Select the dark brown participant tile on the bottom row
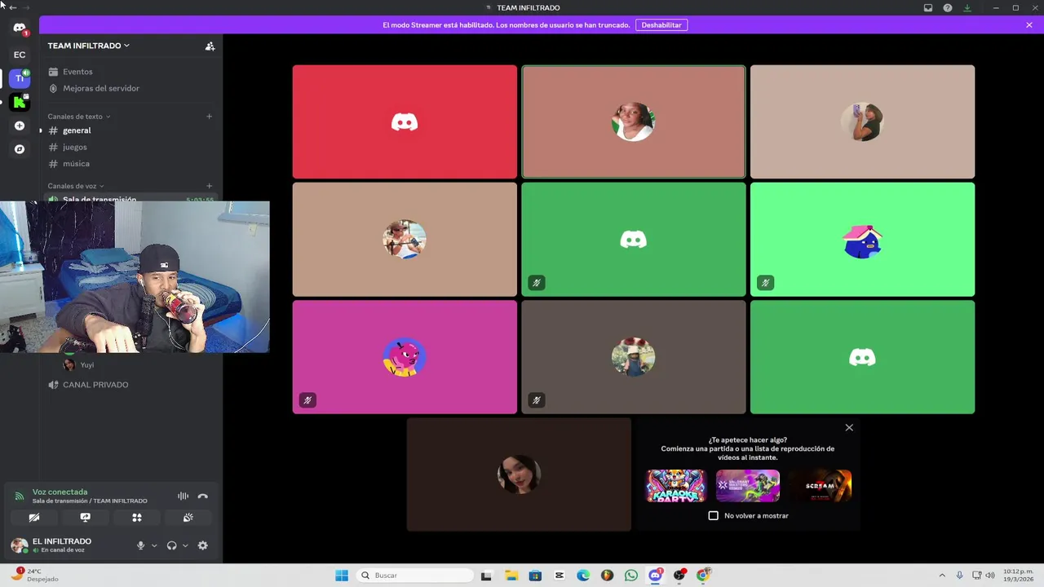Screen dimensions: 1044x587 519,474
